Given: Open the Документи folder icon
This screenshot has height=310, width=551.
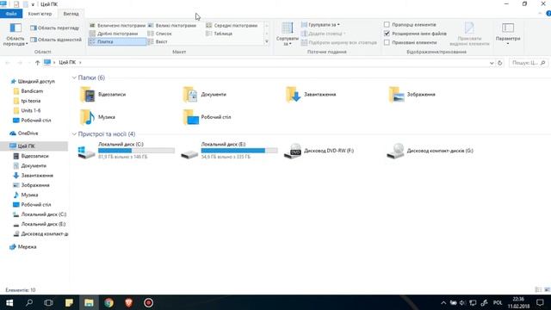Looking at the screenshot, I should click(x=190, y=95).
